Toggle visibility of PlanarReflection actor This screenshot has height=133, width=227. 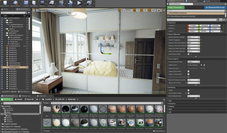pyautogui.click(x=2, y=67)
